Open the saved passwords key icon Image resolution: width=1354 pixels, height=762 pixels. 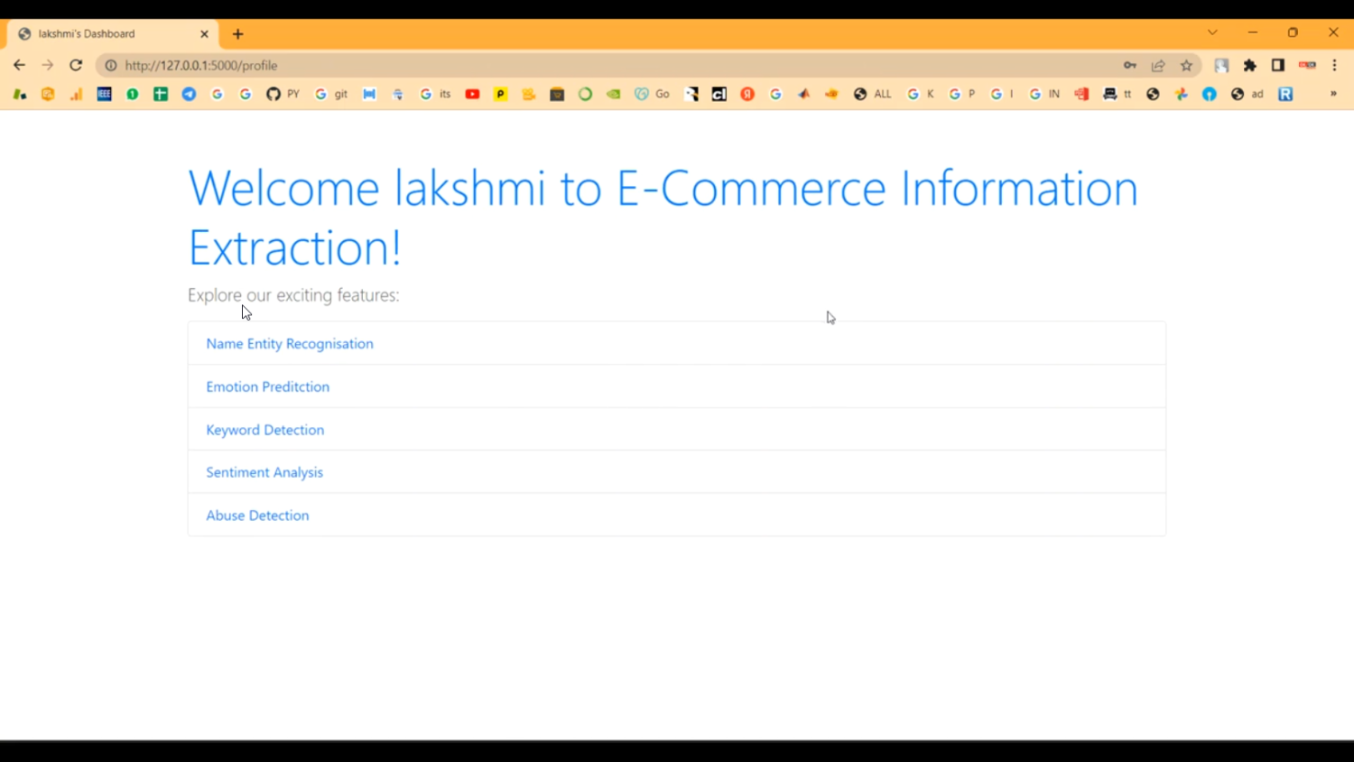pyautogui.click(x=1130, y=65)
